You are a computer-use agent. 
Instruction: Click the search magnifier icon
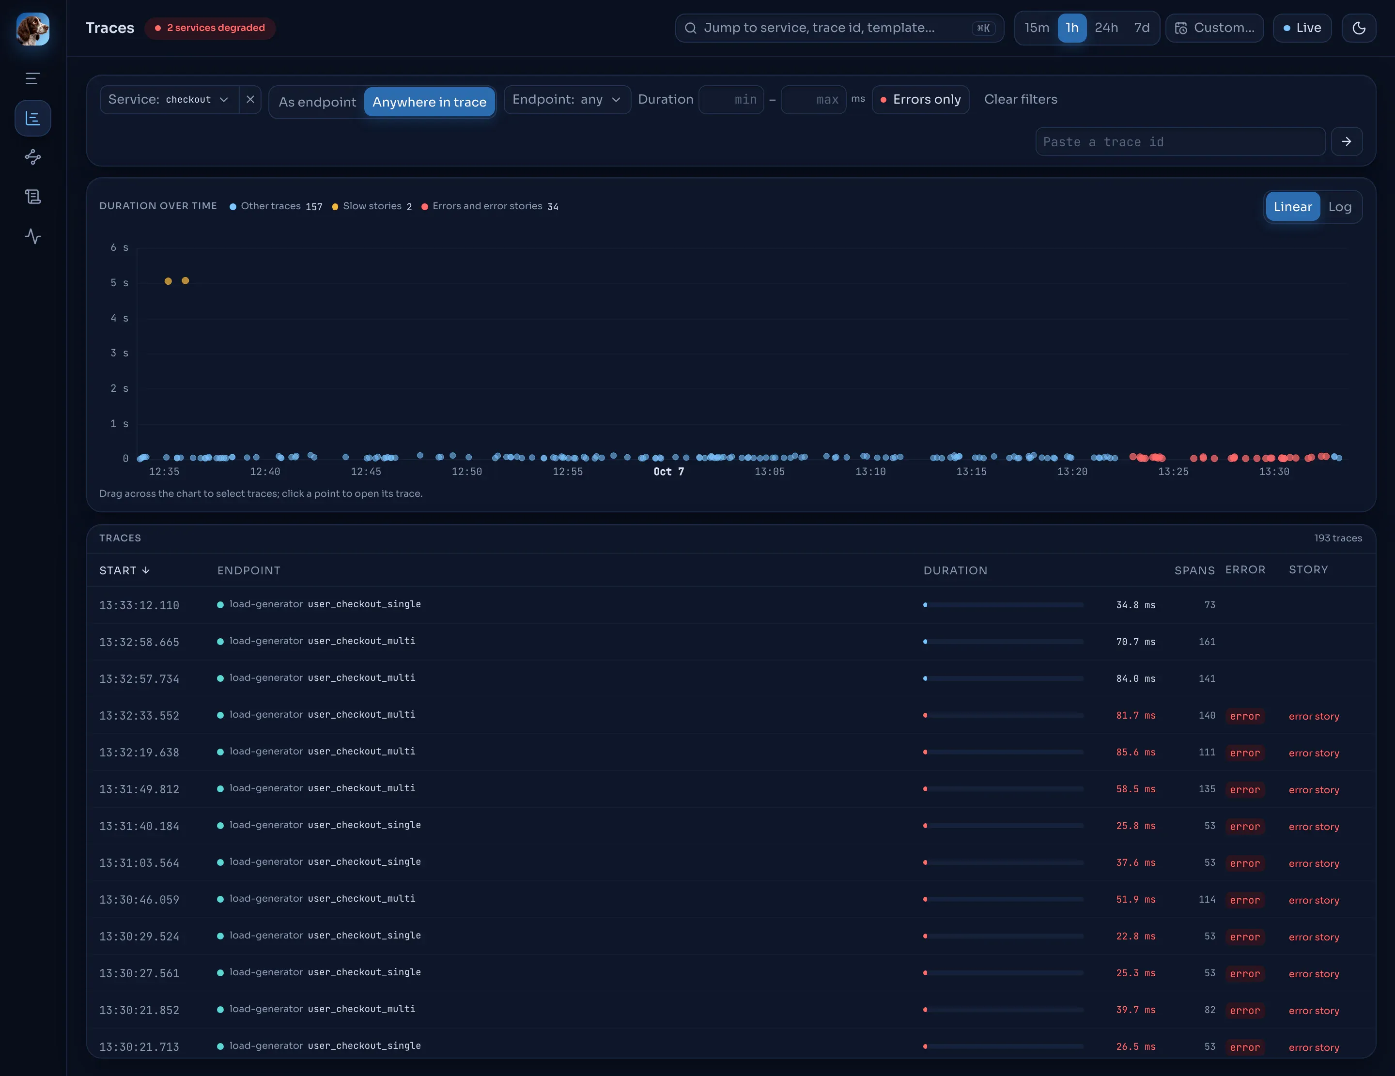tap(690, 28)
